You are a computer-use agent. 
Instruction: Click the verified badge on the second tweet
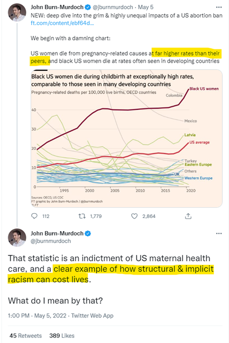pos(87,233)
